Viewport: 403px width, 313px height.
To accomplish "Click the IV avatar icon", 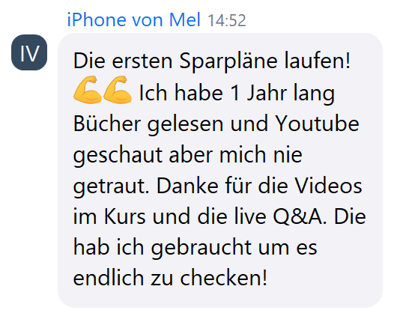I will pos(29,52).
